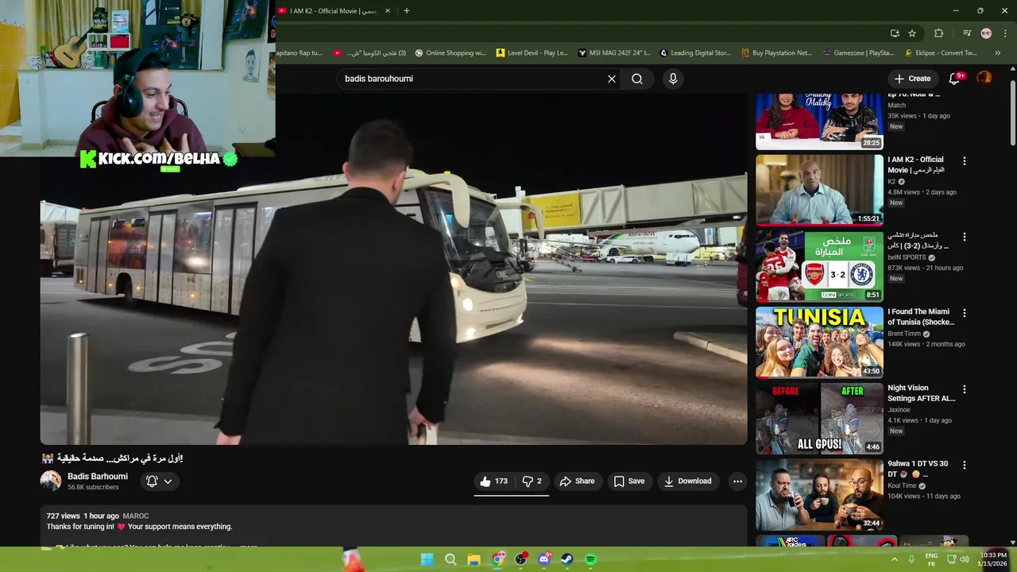Dislike the video with thumbs down
This screenshot has width=1017, height=572.
(532, 481)
